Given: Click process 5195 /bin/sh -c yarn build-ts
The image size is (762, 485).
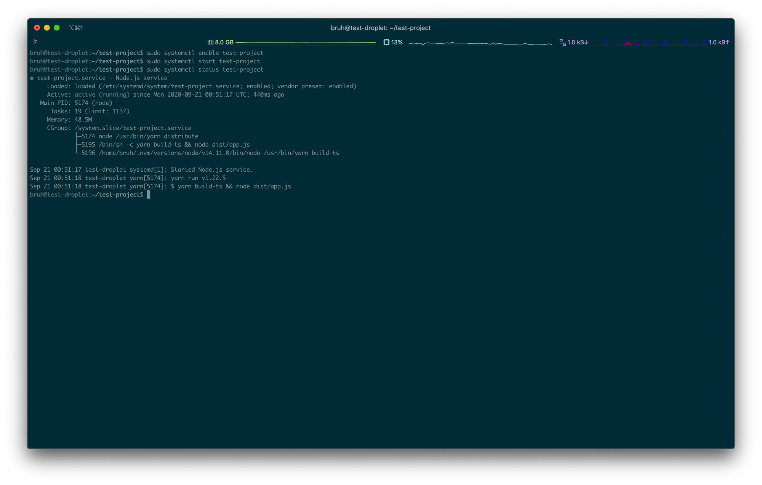Looking at the screenshot, I should click(165, 145).
